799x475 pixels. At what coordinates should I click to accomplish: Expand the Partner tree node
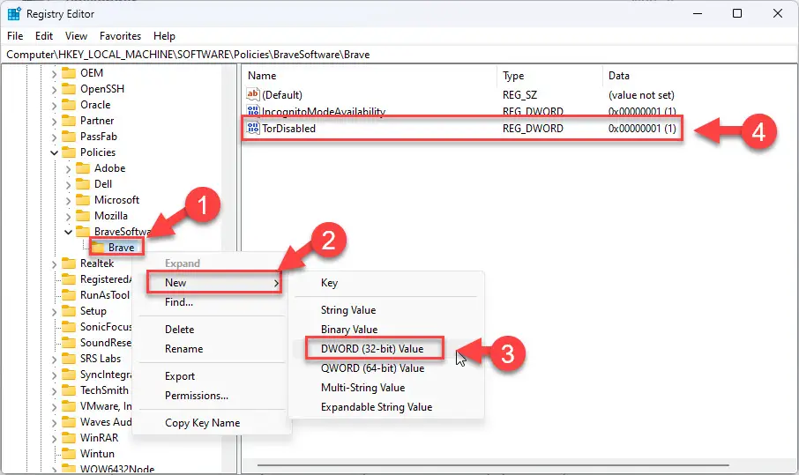point(54,121)
